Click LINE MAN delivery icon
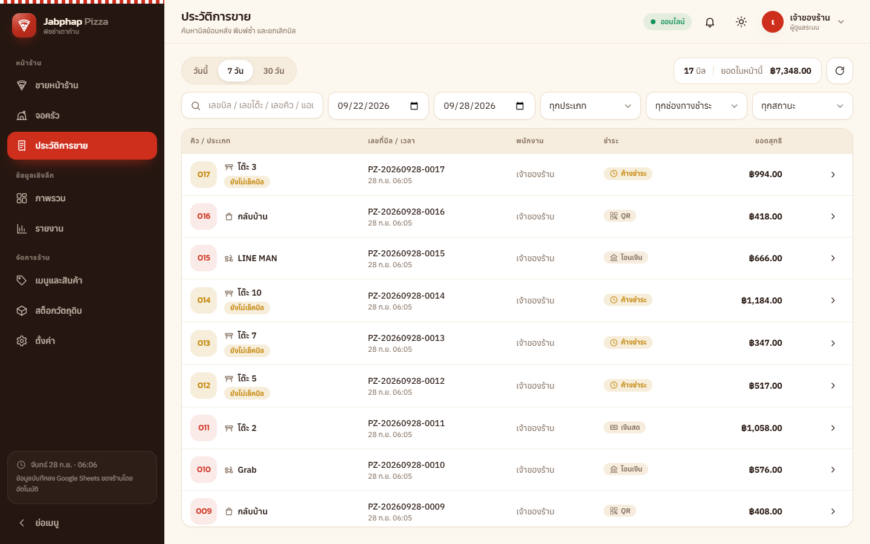This screenshot has height=544, width=870. pos(229,259)
